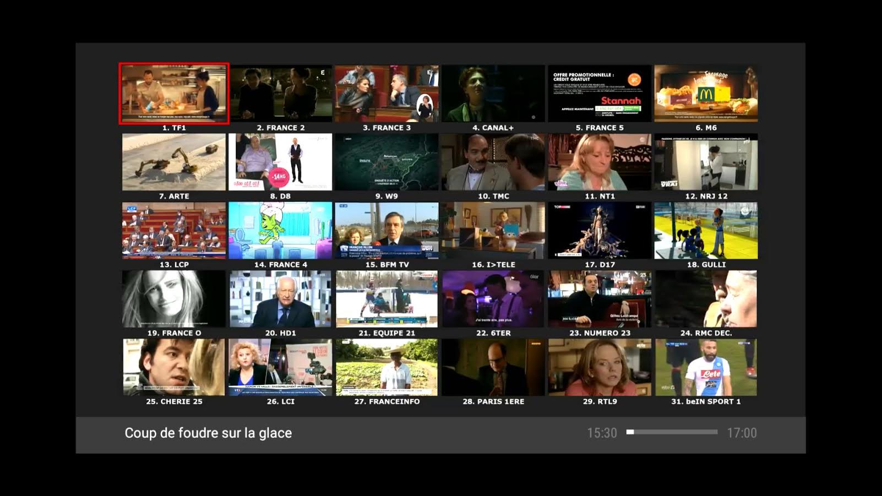
Task: Choose the LCP parliament channel thumbnail
Action: click(x=174, y=230)
